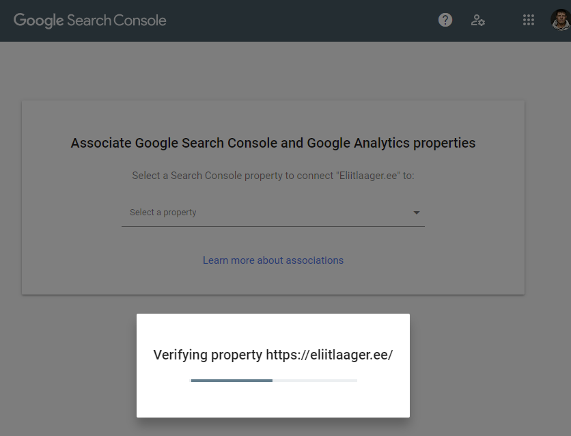Click the Select a Search Console property instruction
Screen dimensions: 571x436
point(232,176)
